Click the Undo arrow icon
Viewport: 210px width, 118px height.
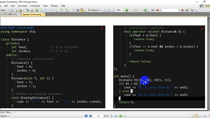click(x=46, y=10)
